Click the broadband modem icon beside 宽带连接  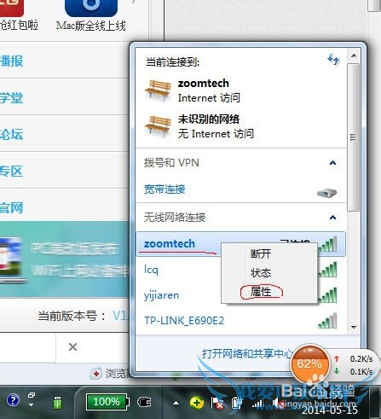(x=327, y=193)
